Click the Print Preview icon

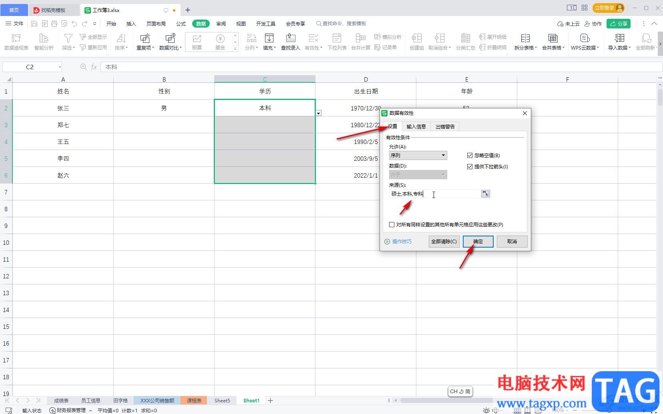coord(64,24)
